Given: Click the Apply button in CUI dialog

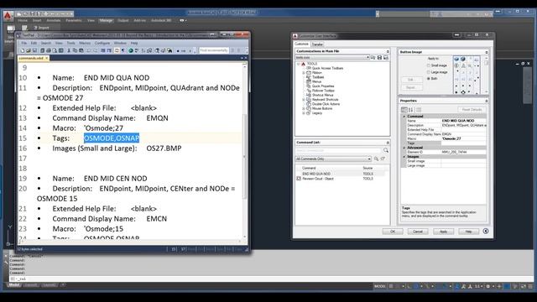Looking at the screenshot, I should point(443,232).
